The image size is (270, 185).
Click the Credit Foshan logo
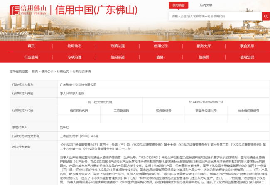pos(26,10)
